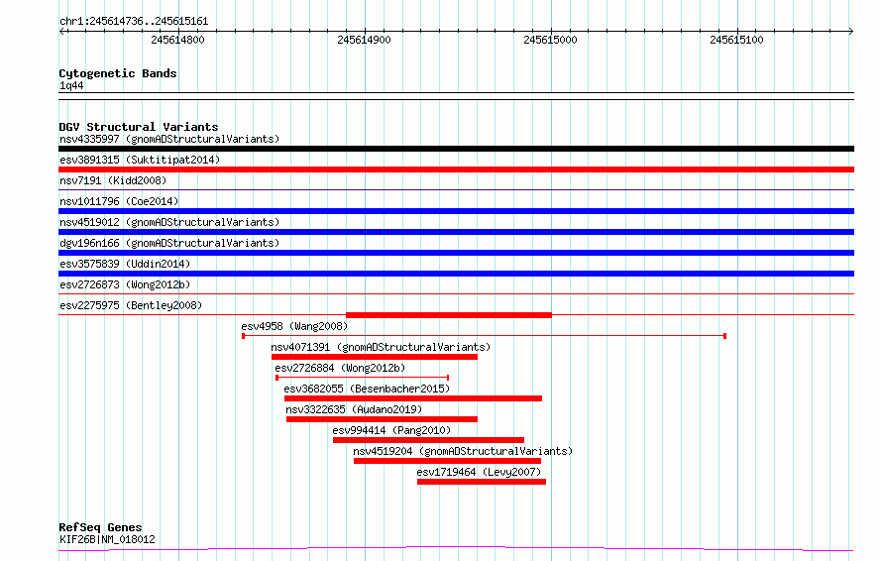Click ruler position 245615100

point(736,40)
